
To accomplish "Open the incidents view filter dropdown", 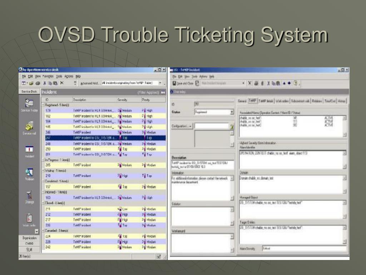I will coord(160,83).
